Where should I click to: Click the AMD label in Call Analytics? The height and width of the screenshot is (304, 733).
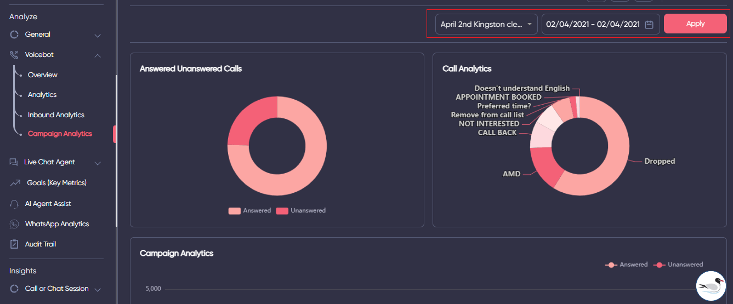click(x=512, y=174)
